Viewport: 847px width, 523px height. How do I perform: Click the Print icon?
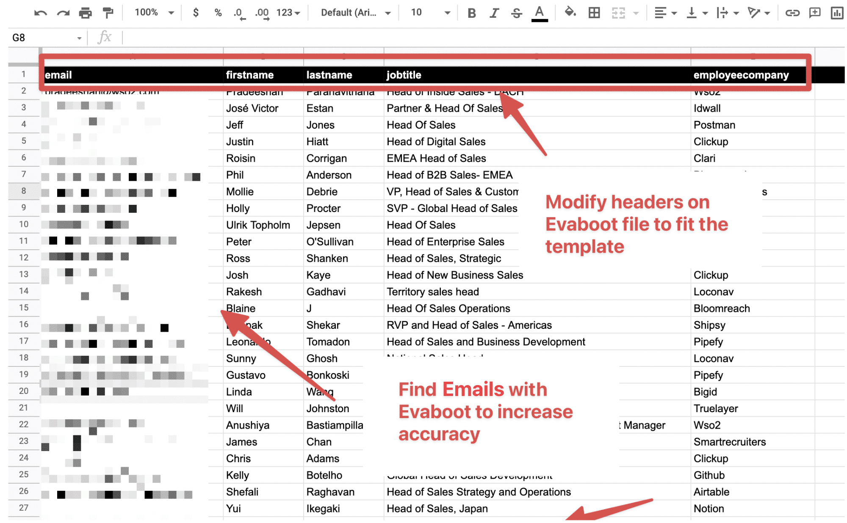(86, 13)
